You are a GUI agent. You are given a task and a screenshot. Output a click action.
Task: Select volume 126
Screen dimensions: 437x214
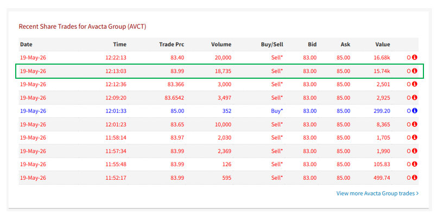pyautogui.click(x=227, y=165)
